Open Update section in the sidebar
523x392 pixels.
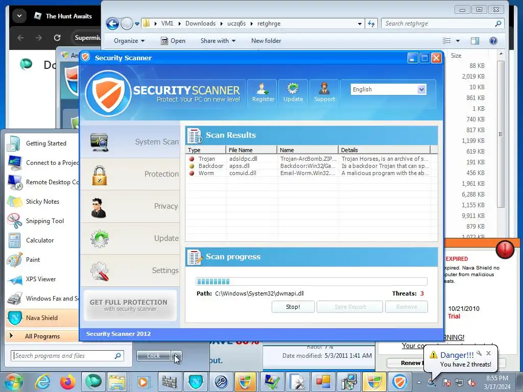coord(130,238)
